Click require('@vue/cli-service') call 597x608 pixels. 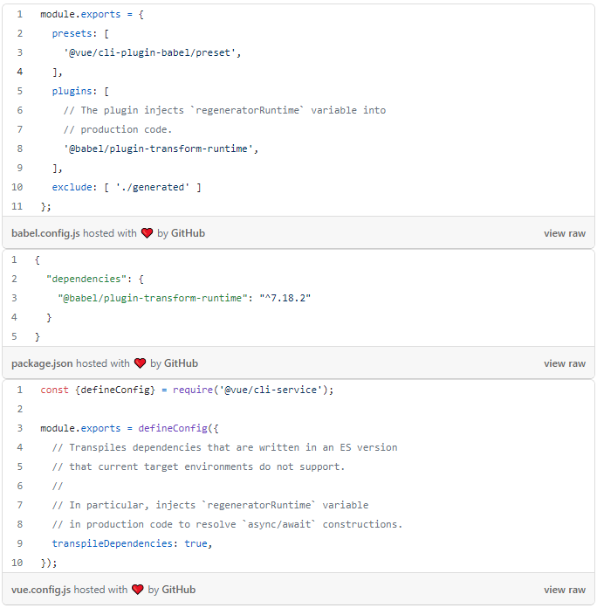coord(250,390)
